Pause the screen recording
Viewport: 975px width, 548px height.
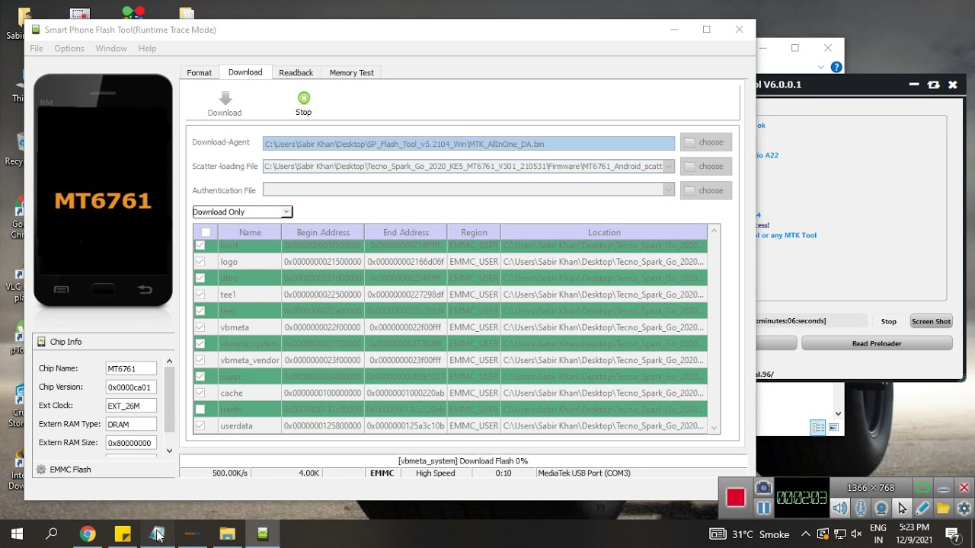click(763, 508)
